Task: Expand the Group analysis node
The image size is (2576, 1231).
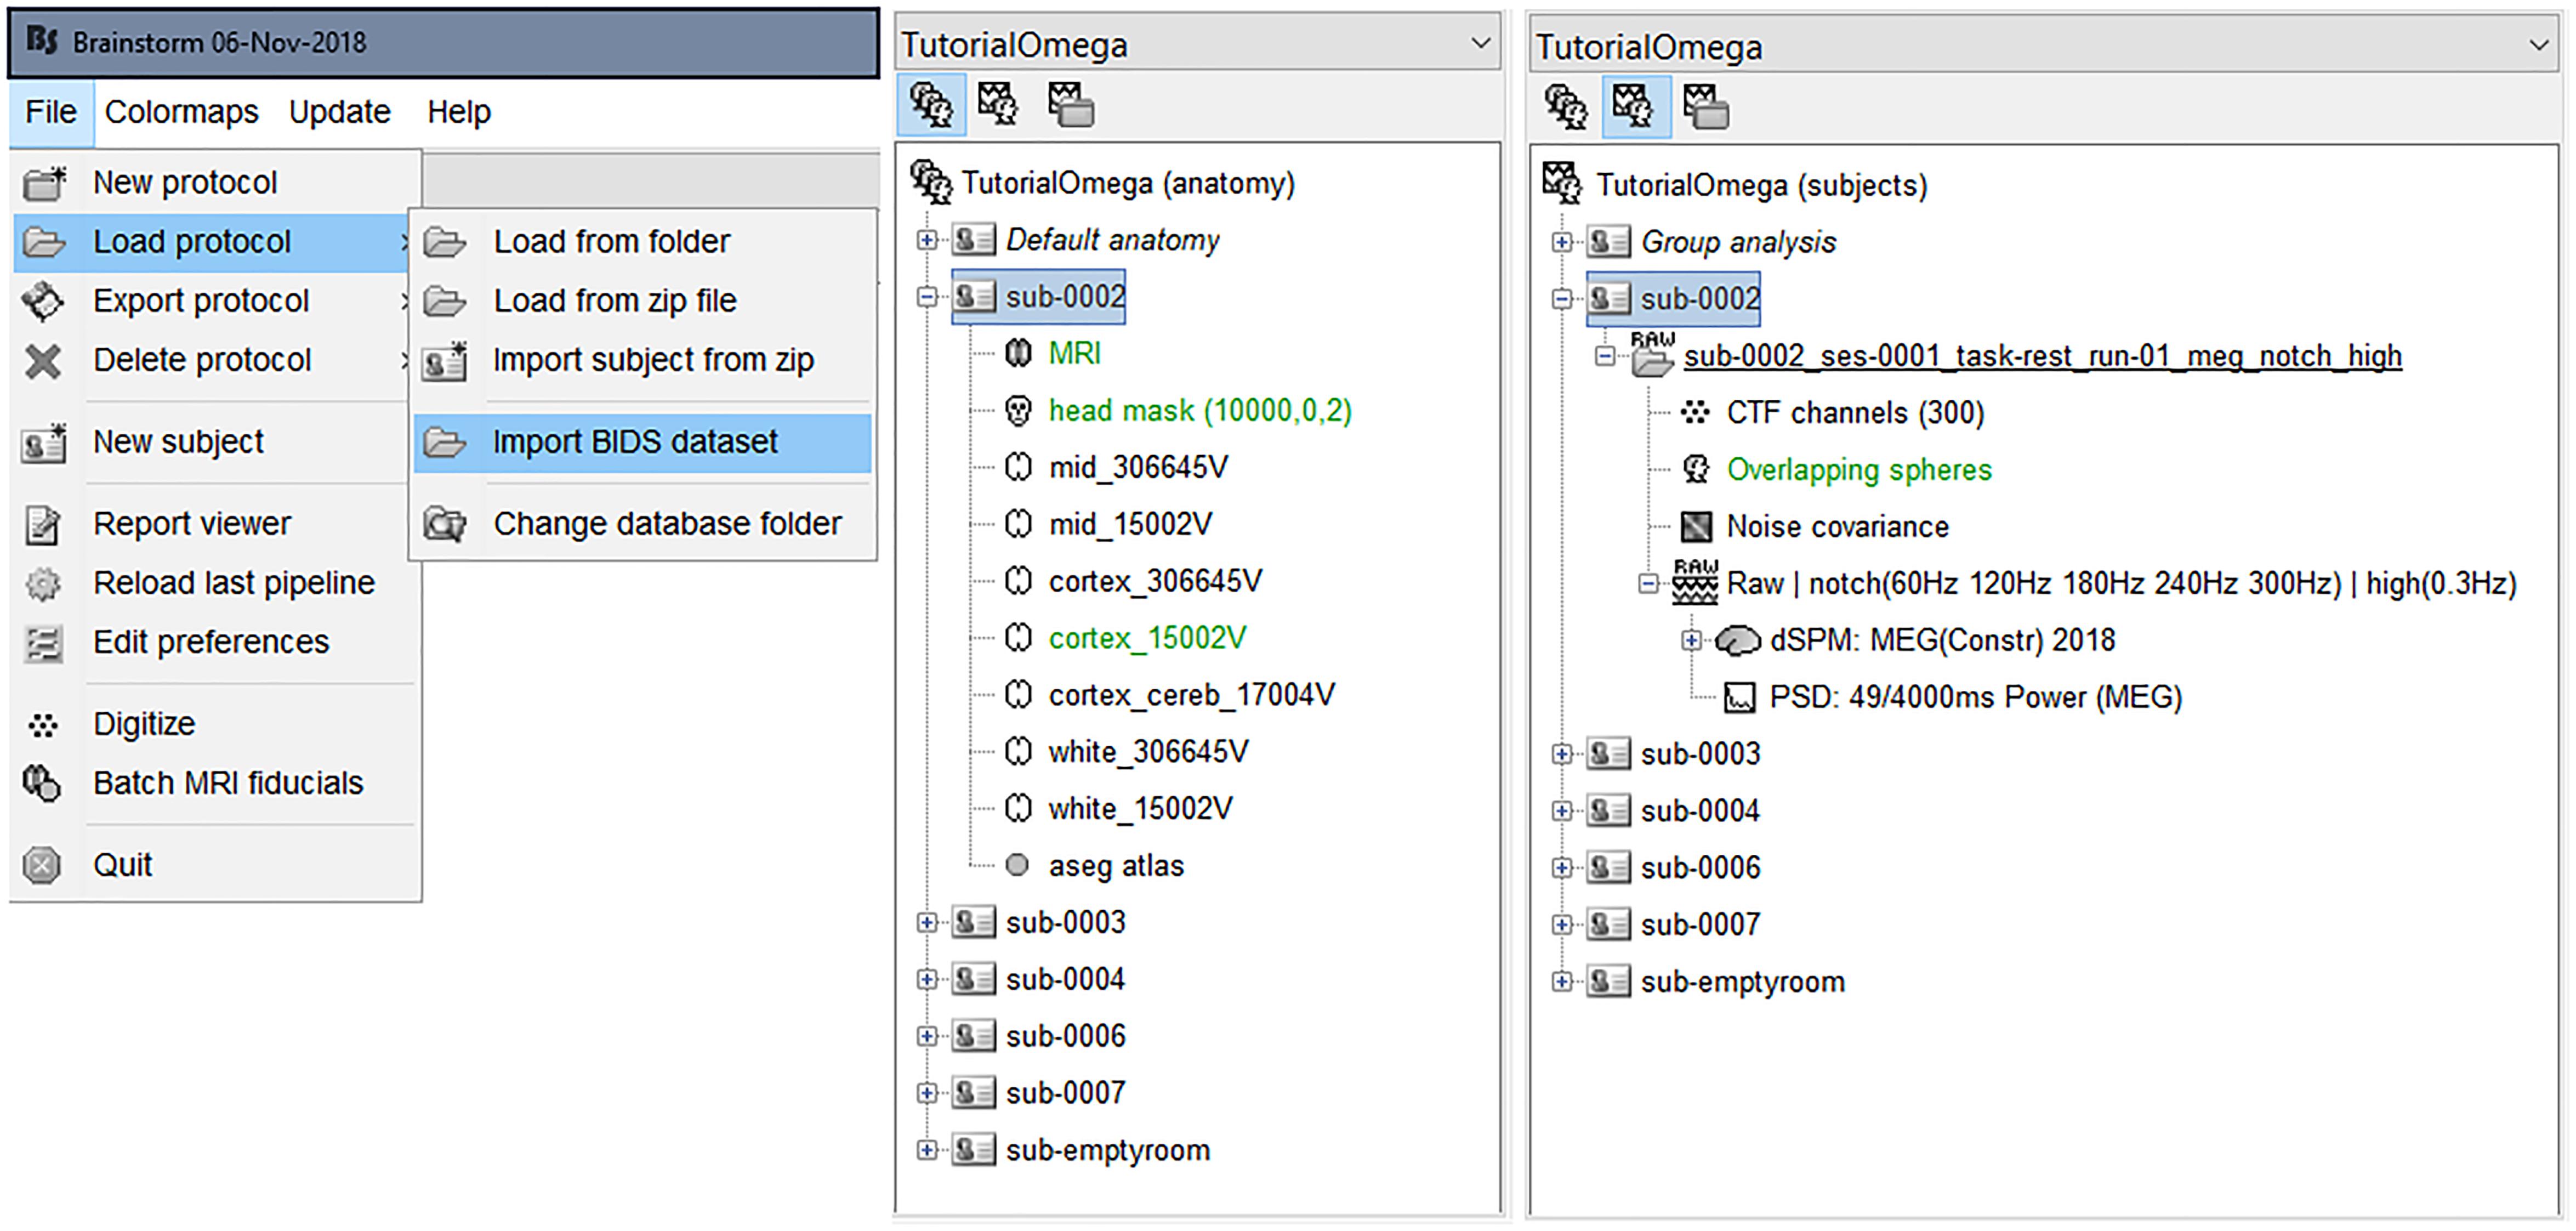Action: coord(1562,242)
